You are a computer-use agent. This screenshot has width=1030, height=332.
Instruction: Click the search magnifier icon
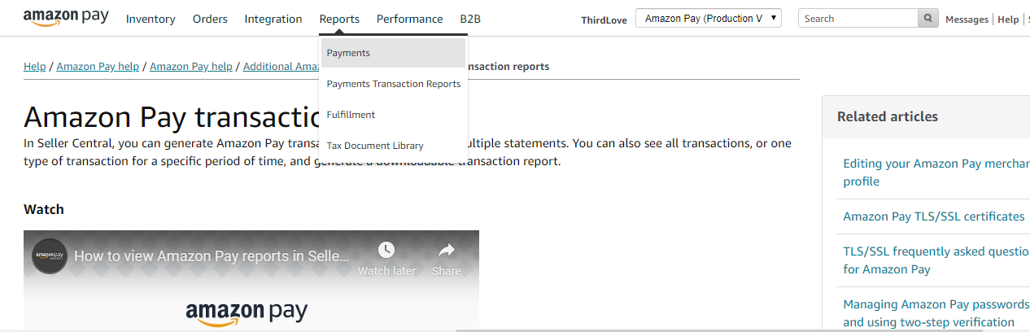(x=927, y=19)
